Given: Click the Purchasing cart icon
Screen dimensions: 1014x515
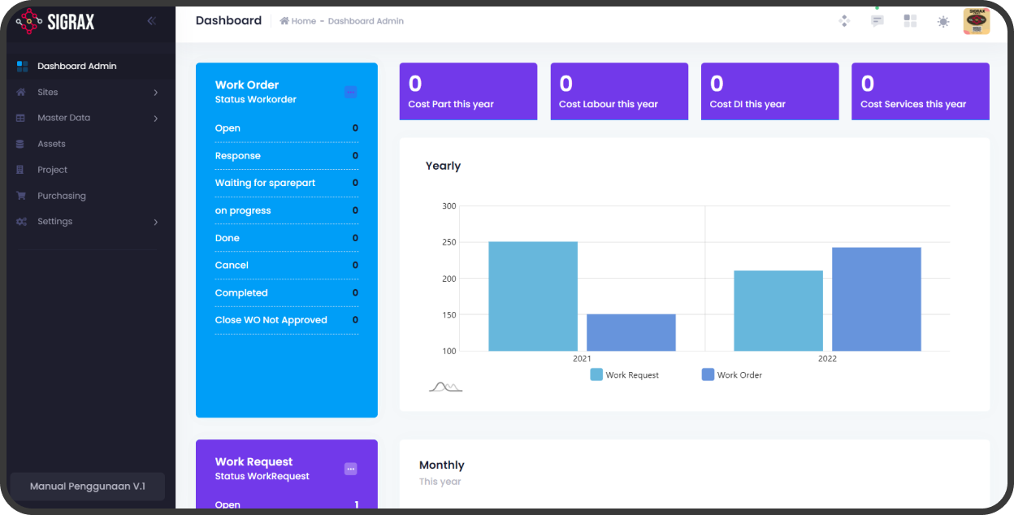Looking at the screenshot, I should click(20, 196).
